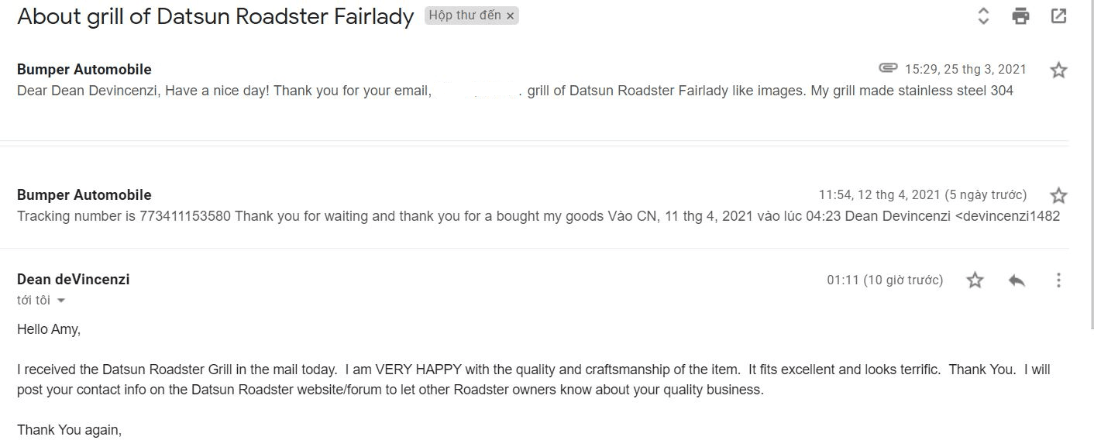This screenshot has width=1094, height=447.
Task: Reply to Dean deVincenzi's message
Action: [1017, 280]
